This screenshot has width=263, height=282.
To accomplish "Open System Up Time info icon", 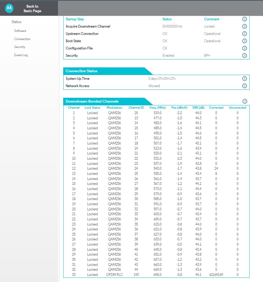I will coord(244,79).
